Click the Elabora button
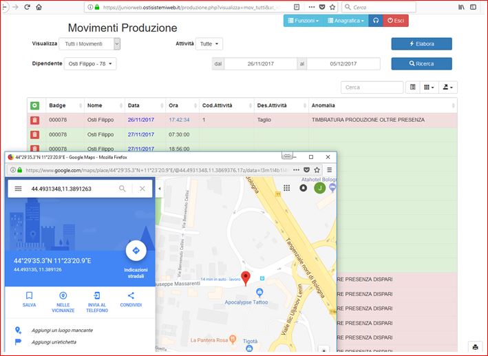Image resolution: width=488 pixels, height=356 pixels. 421,44
